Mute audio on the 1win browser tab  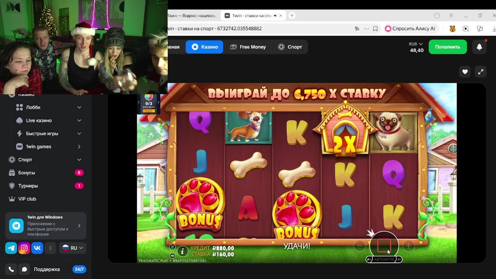click(275, 15)
